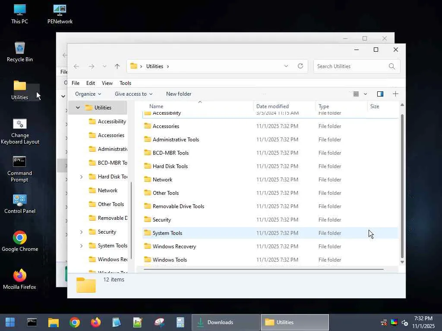Open the View menu
442x331 pixels.
107,83
